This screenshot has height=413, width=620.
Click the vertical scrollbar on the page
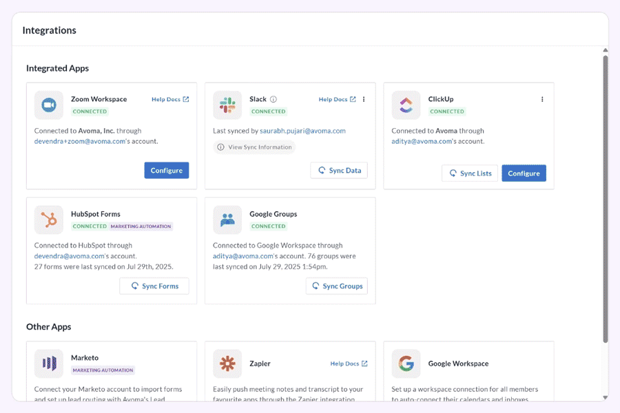pos(606,200)
